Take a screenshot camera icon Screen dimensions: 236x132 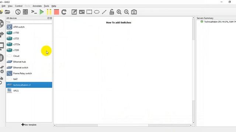pyautogui.click(x=134, y=12)
